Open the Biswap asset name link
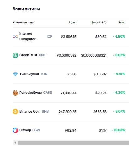Screen dimensions: 129x156 (25, 130)
